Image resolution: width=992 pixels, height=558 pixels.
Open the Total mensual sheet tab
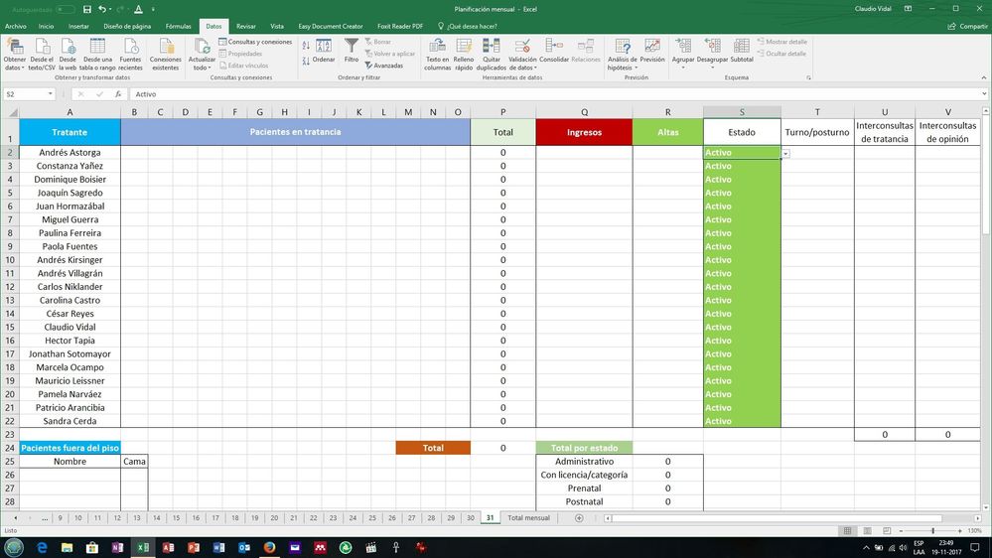(529, 518)
